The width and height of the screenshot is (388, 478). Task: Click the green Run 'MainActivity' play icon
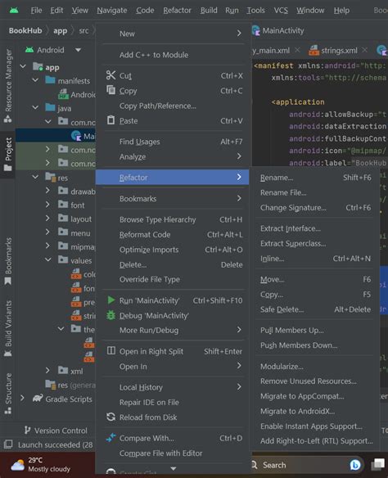pyautogui.click(x=111, y=300)
